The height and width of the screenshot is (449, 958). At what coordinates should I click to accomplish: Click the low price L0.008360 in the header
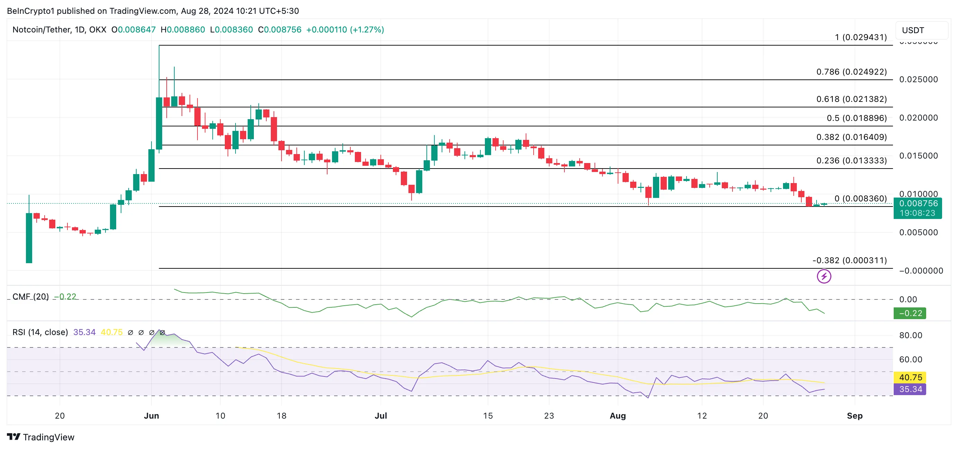231,30
